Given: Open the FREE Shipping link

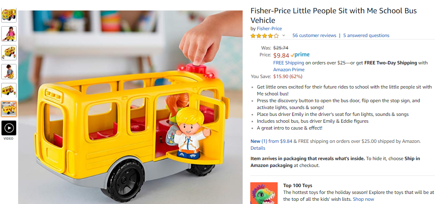Looking at the screenshot, I should pyautogui.click(x=289, y=63).
